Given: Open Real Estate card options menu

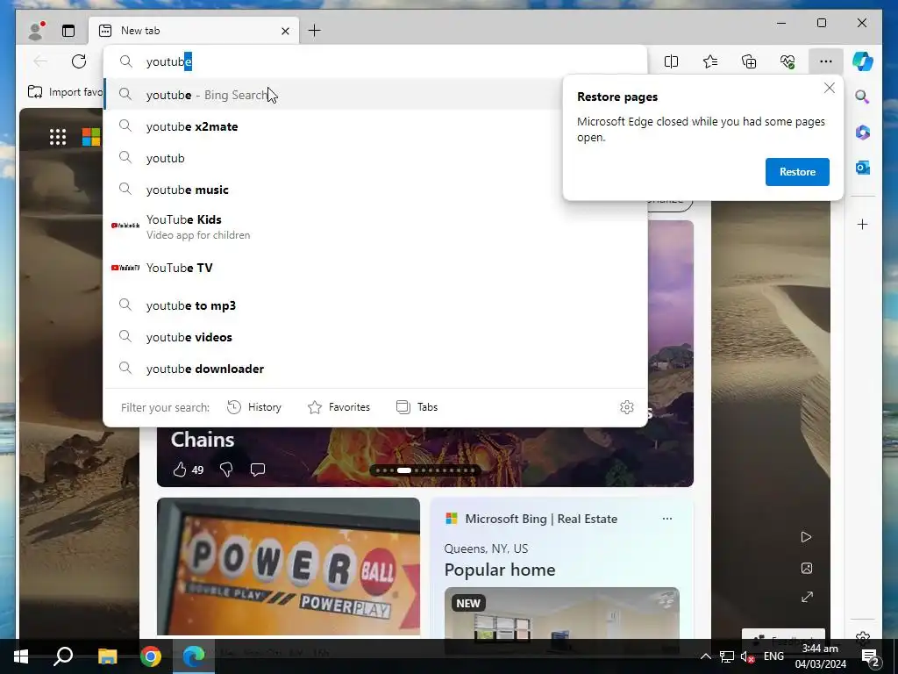Looking at the screenshot, I should click(667, 519).
